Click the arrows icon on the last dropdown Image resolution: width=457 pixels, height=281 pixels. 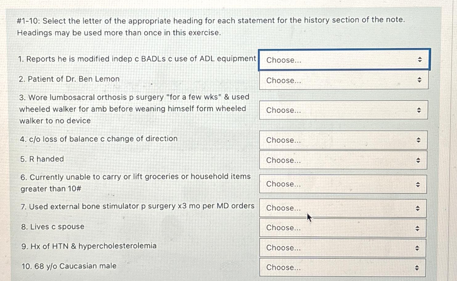pos(417,267)
